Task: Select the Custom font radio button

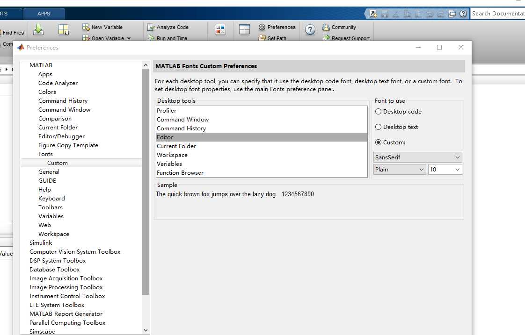Action: point(378,142)
